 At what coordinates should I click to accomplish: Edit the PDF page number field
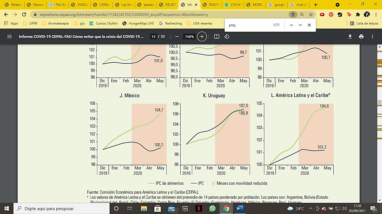coord(153,37)
